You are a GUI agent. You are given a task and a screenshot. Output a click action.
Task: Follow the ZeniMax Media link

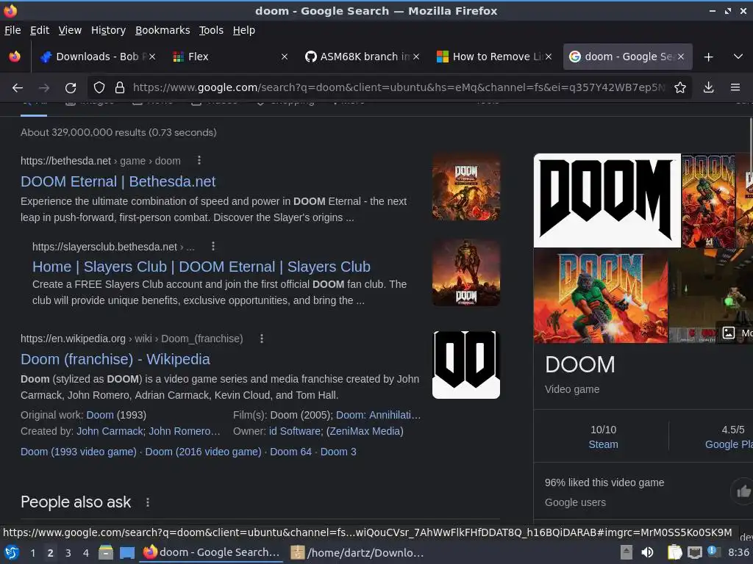click(x=365, y=431)
